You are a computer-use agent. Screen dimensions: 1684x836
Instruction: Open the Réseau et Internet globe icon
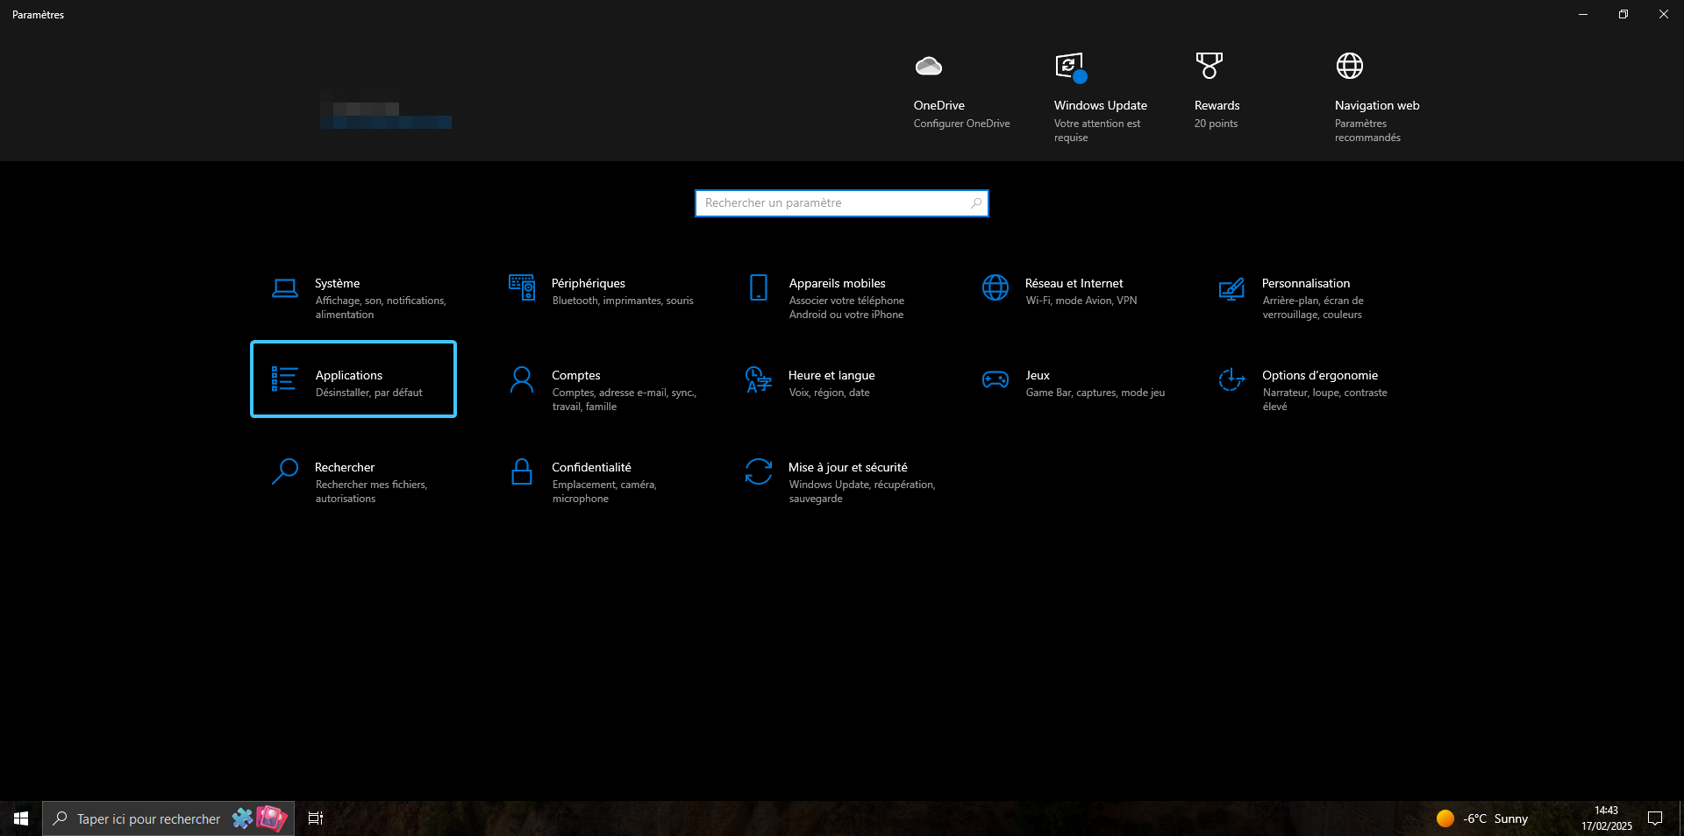point(995,287)
